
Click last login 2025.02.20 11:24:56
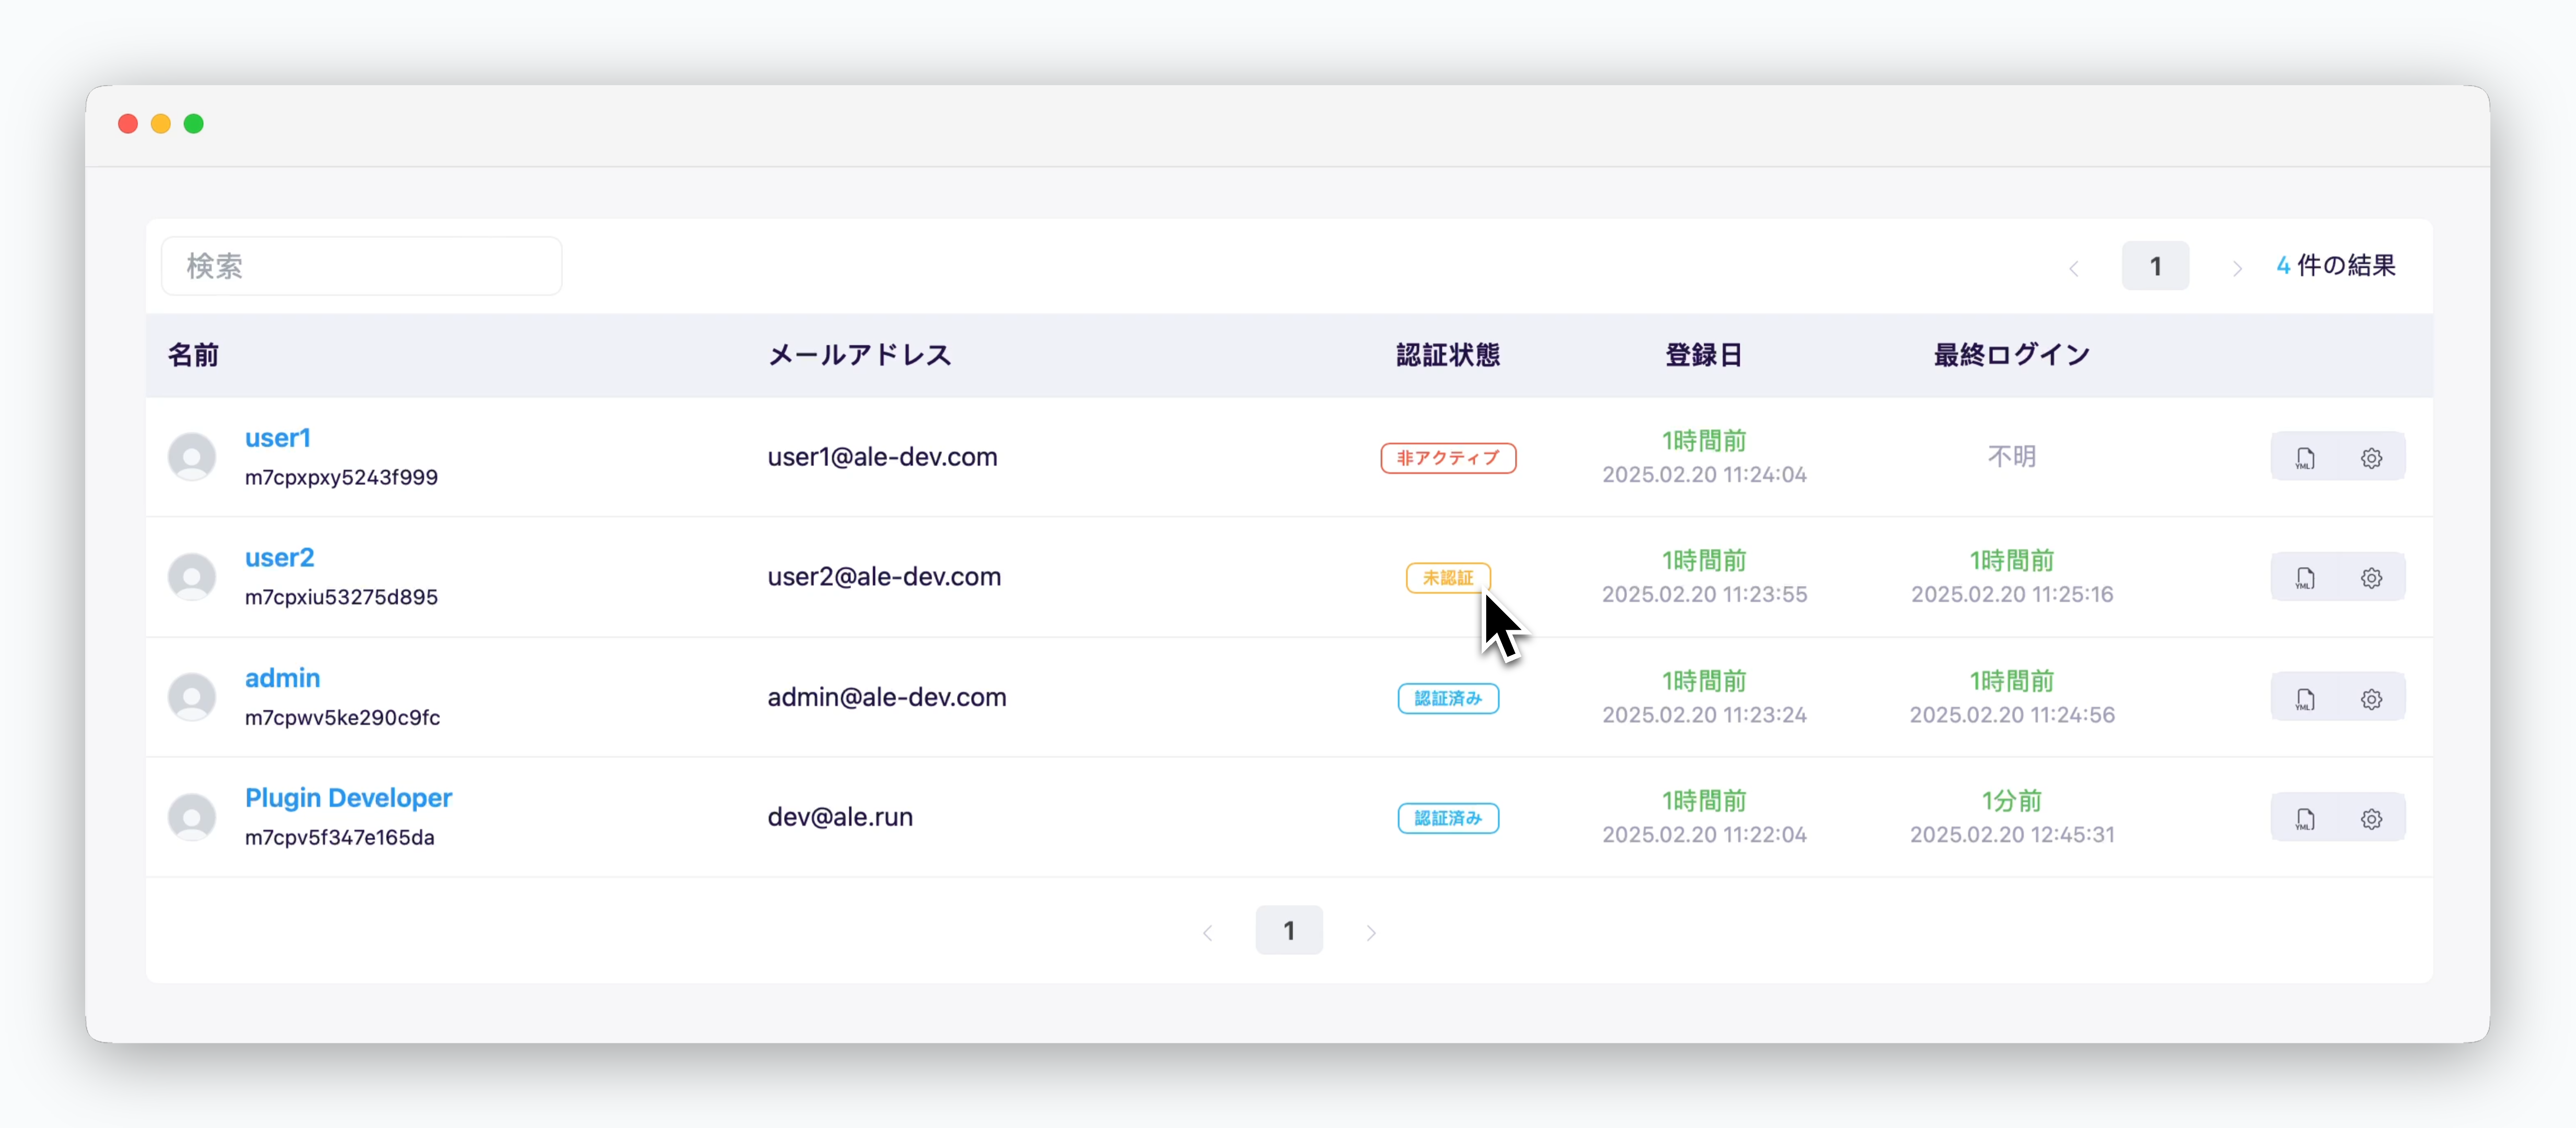pyautogui.click(x=2012, y=715)
